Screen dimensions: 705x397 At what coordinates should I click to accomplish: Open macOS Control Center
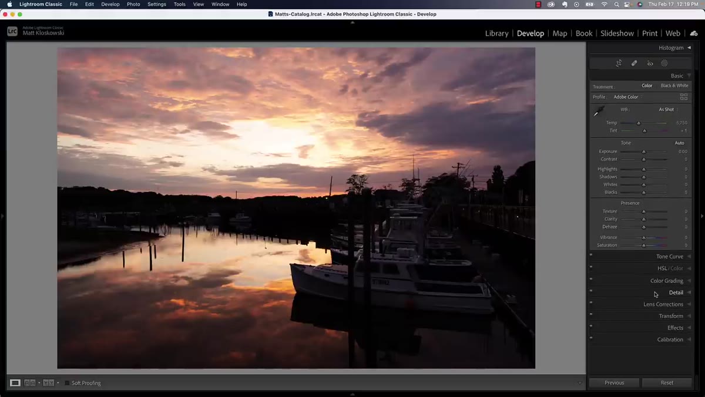click(x=628, y=4)
